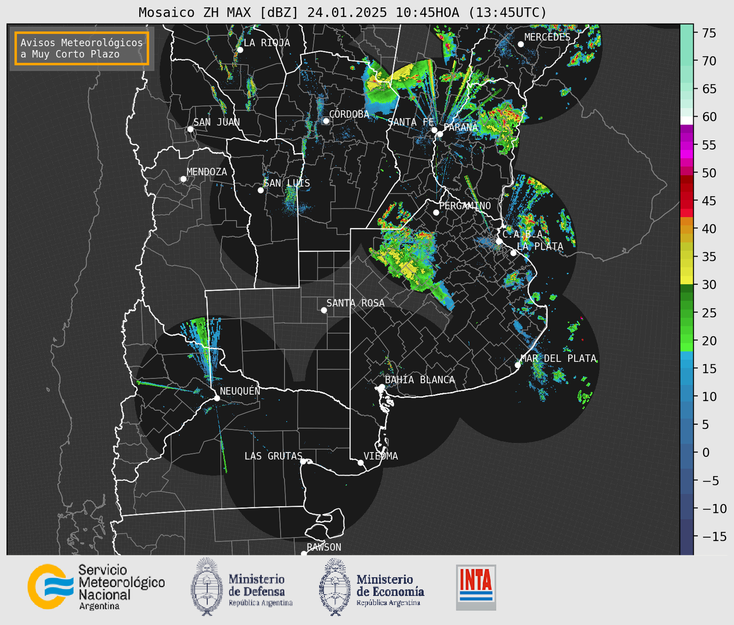Click the 50 dBZ scale label
The width and height of the screenshot is (734, 625).
pyautogui.click(x=708, y=173)
